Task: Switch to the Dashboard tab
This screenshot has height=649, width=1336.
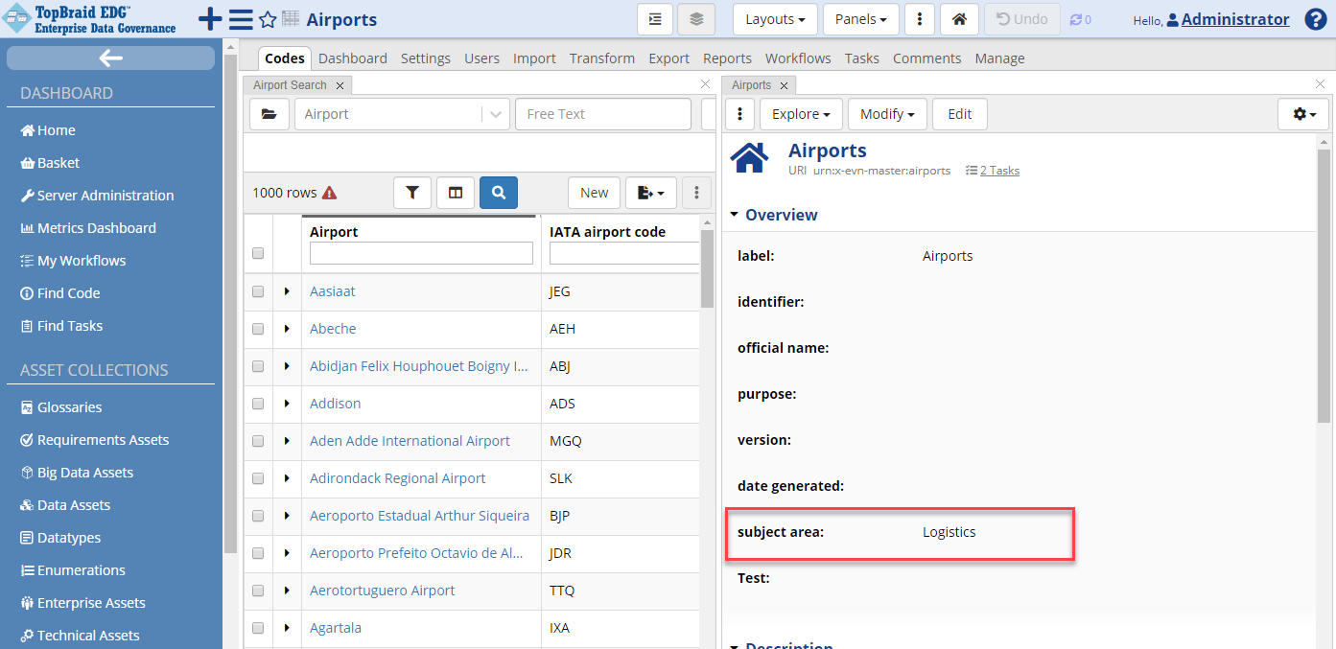Action: pyautogui.click(x=353, y=58)
